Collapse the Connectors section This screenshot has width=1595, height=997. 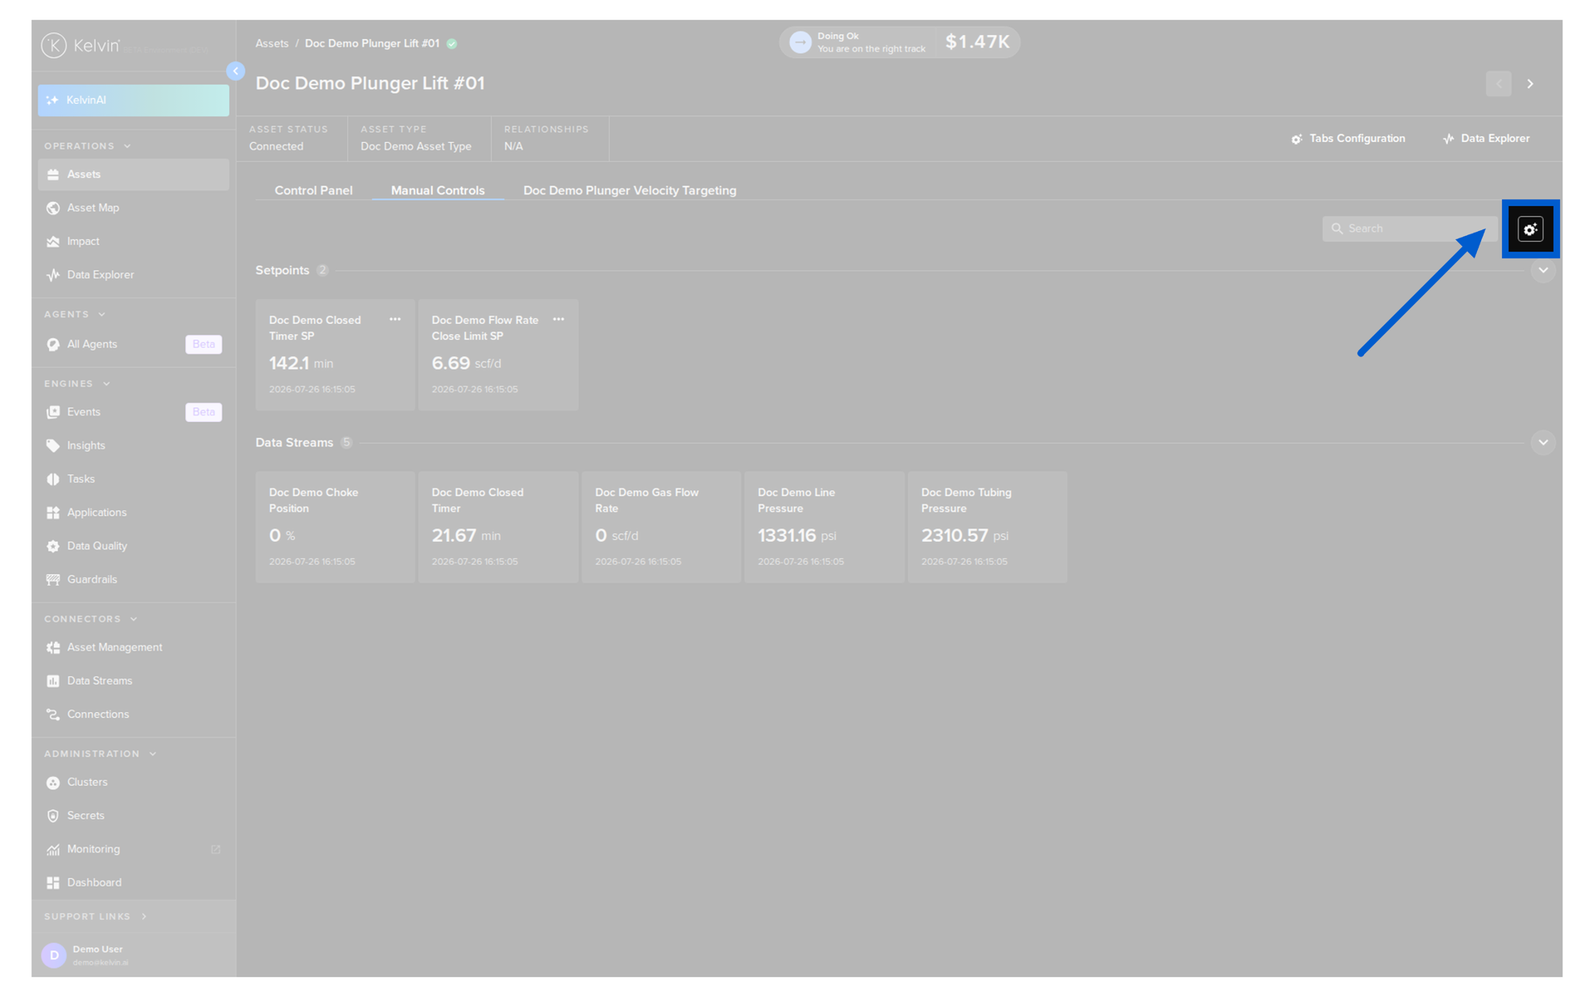pyautogui.click(x=134, y=619)
